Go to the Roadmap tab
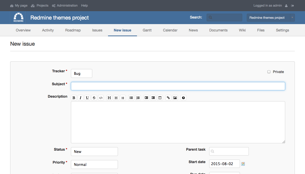Viewport: 305px width, 174px height. tap(73, 30)
